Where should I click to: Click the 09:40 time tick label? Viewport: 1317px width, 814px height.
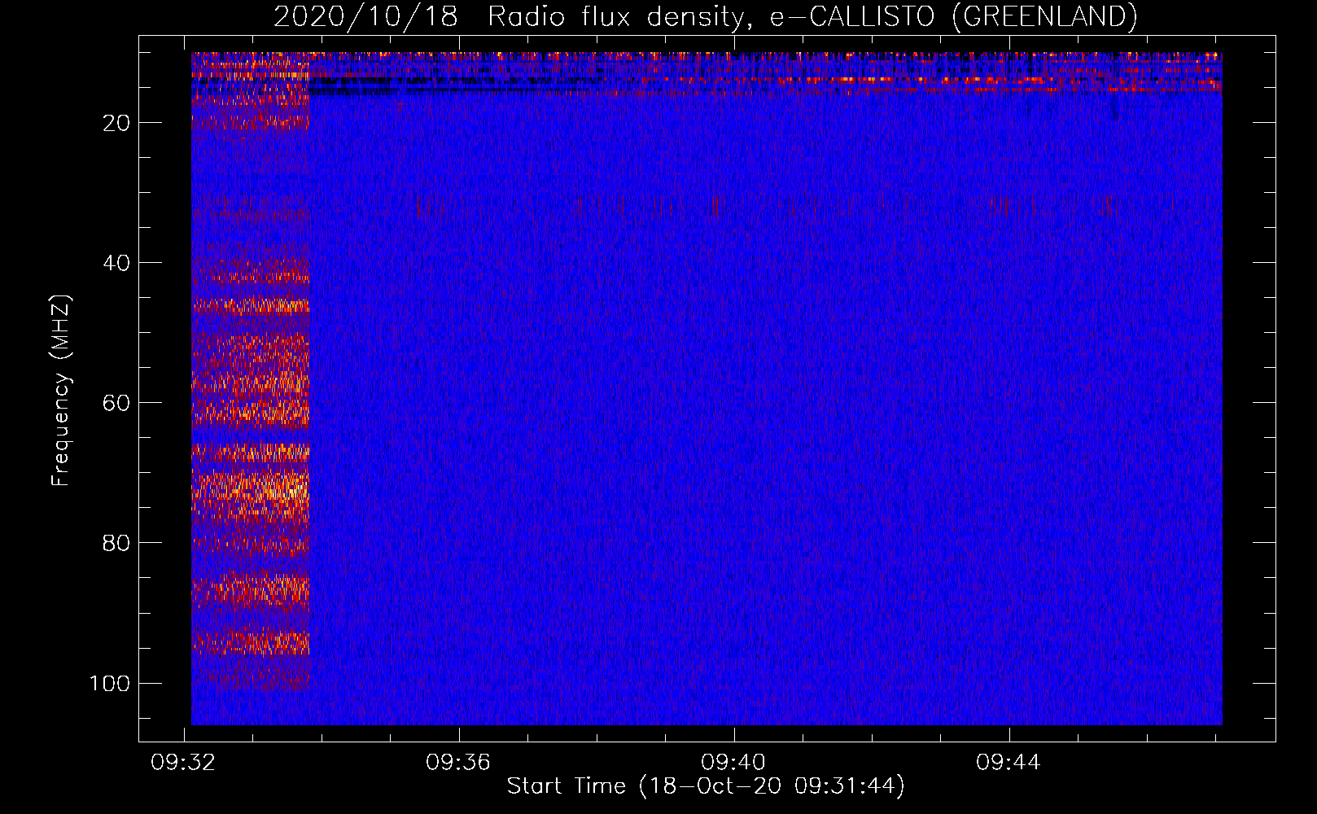click(x=733, y=763)
